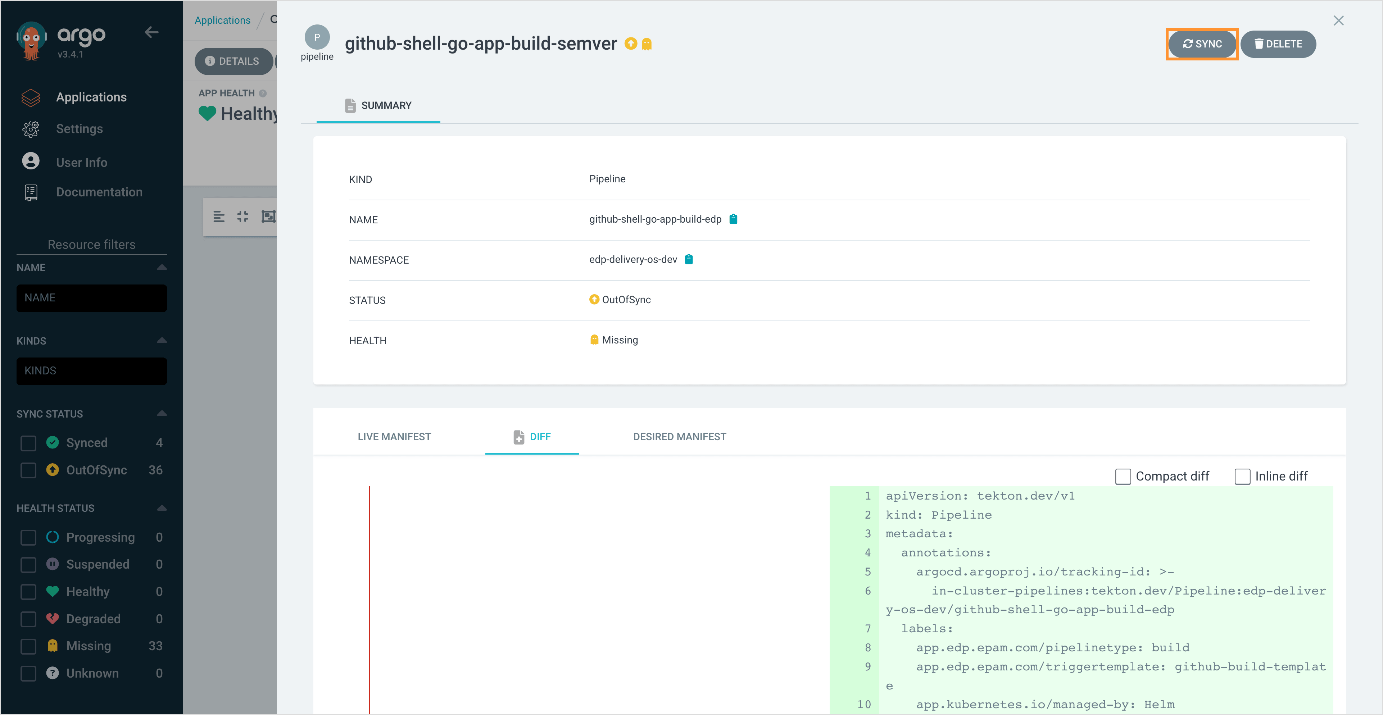Click the DELETE button
This screenshot has height=715, width=1383.
pyautogui.click(x=1278, y=44)
